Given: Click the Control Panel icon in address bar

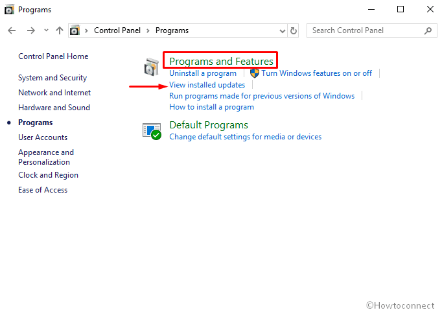Looking at the screenshot, I should pos(75,30).
